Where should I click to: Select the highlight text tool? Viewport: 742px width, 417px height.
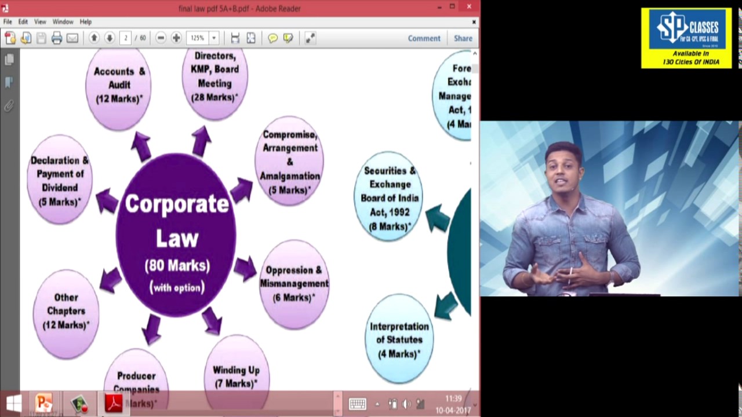pyautogui.click(x=288, y=38)
